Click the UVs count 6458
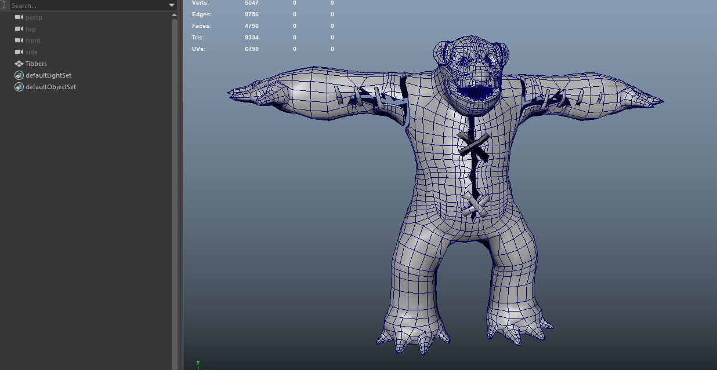This screenshot has width=717, height=370. tap(252, 49)
